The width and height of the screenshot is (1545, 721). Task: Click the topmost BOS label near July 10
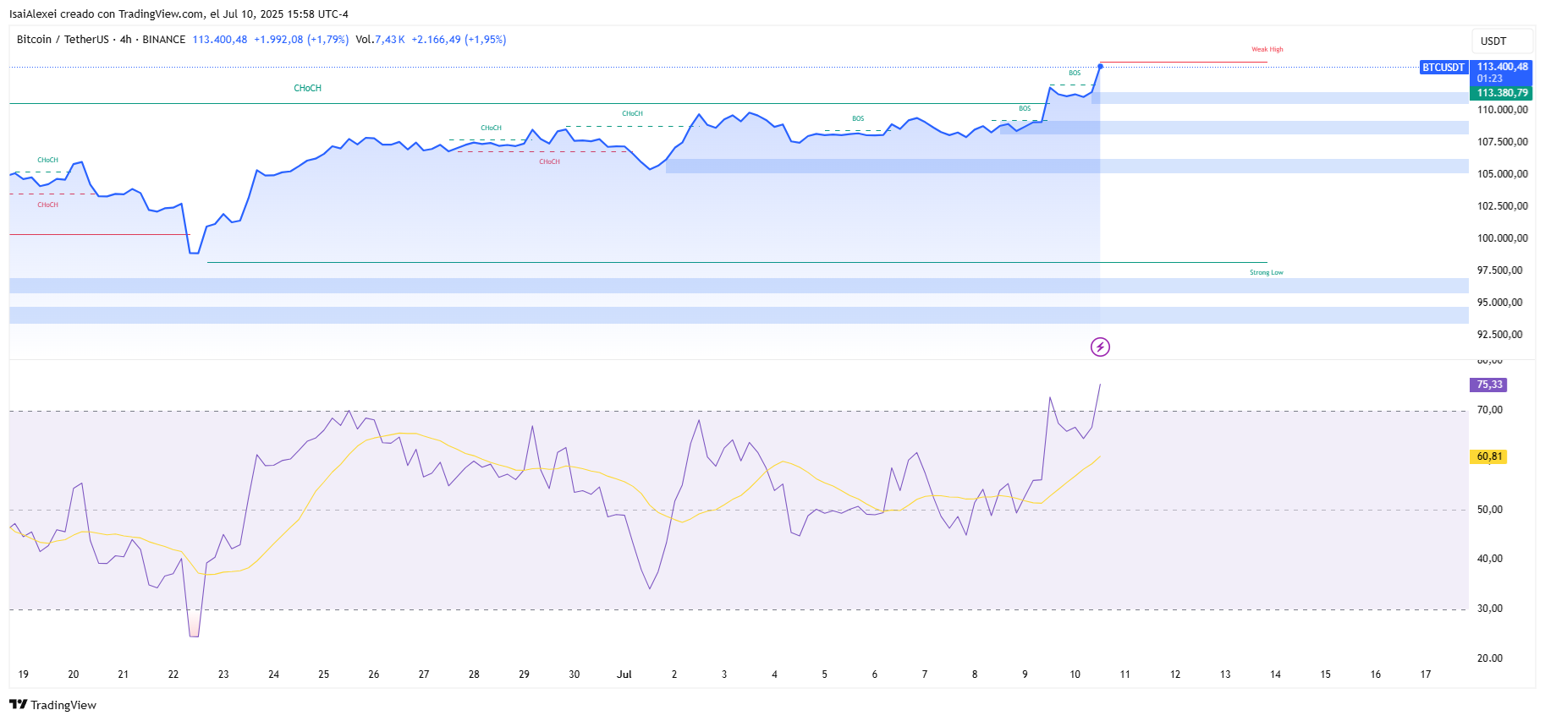click(x=1075, y=73)
